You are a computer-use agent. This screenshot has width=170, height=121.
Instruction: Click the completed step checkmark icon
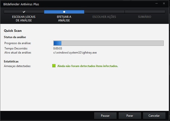tap(24, 12)
